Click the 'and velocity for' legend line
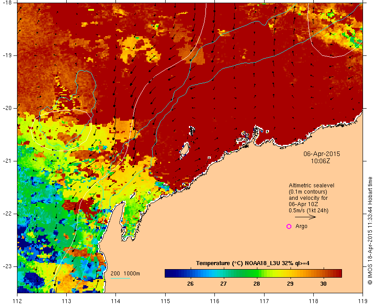 [x=308, y=198]
